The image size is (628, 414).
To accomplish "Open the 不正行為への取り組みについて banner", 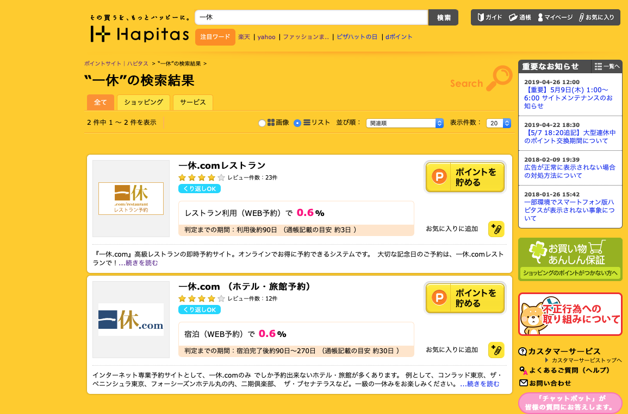I will point(570,314).
